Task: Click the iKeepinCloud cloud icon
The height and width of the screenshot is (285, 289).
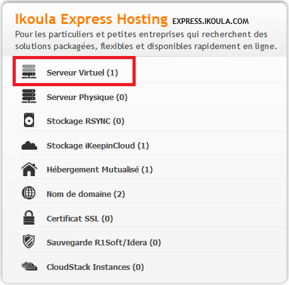Action: pyautogui.click(x=29, y=145)
